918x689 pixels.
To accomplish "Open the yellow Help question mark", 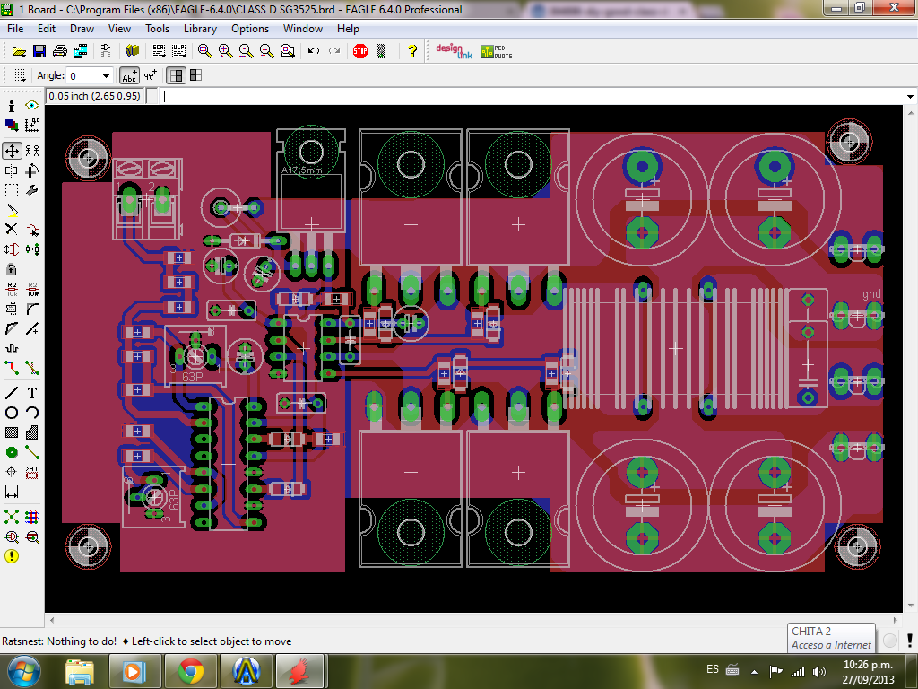I will point(412,51).
